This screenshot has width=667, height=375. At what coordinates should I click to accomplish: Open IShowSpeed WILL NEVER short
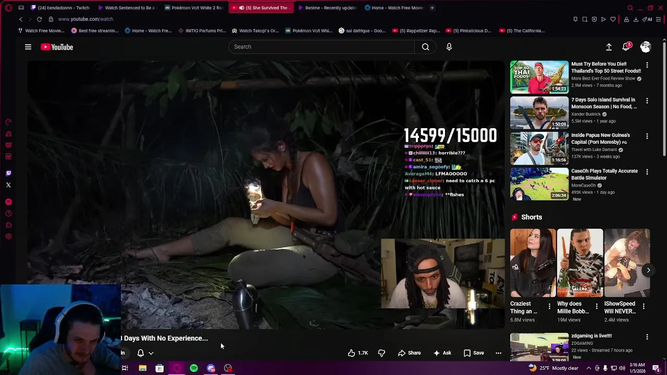(x=627, y=262)
